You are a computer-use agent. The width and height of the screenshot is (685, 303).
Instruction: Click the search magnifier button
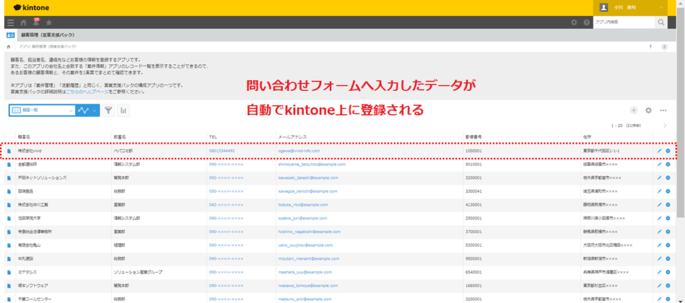661,22
